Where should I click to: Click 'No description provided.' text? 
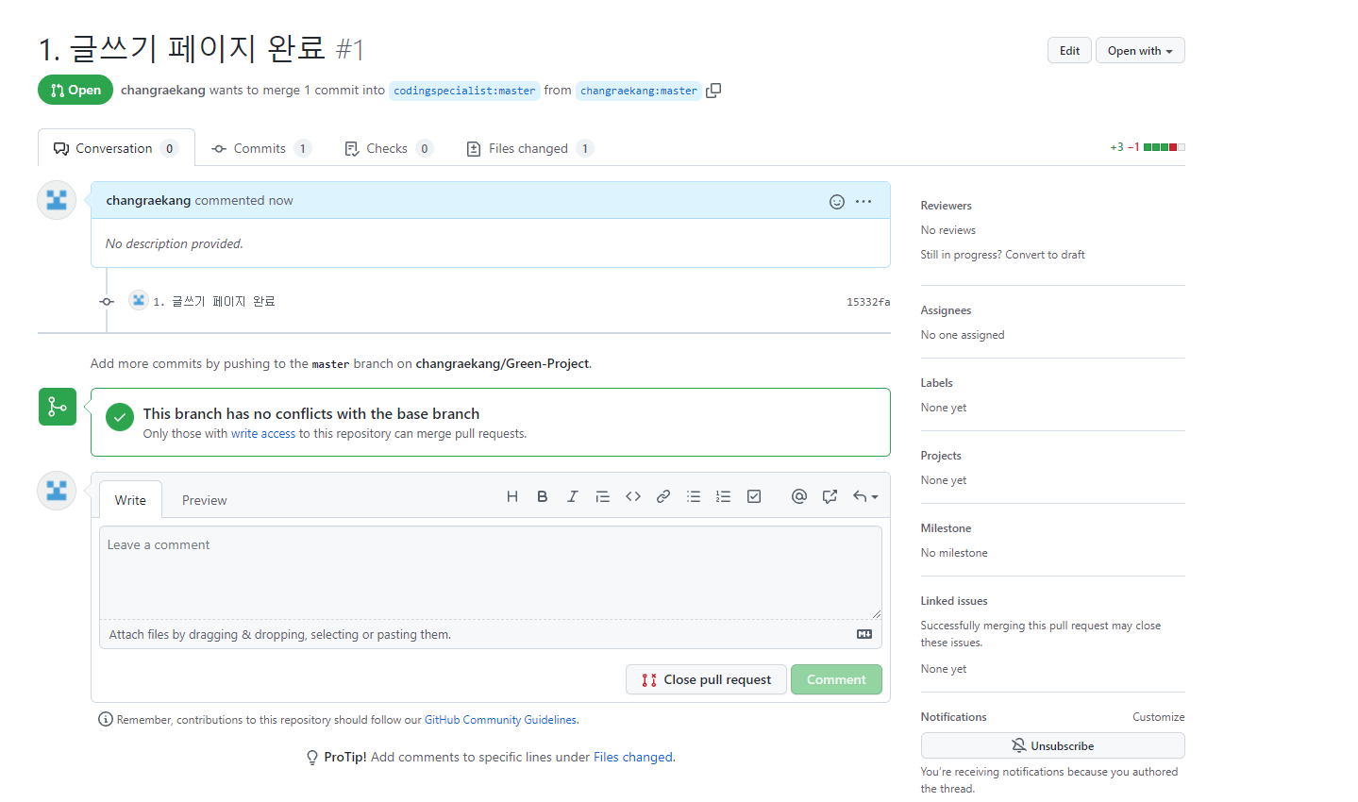click(x=175, y=243)
